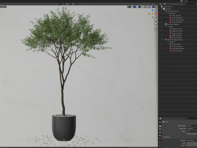Click the dark red negative X axis dot
Screen dimensions: 197x148
(149, 14)
